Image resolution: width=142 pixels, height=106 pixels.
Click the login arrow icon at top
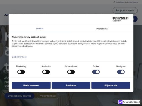pyautogui.click(x=114, y=2)
